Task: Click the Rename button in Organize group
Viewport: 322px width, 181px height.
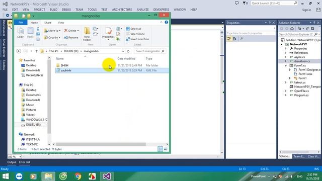Action: (71, 38)
